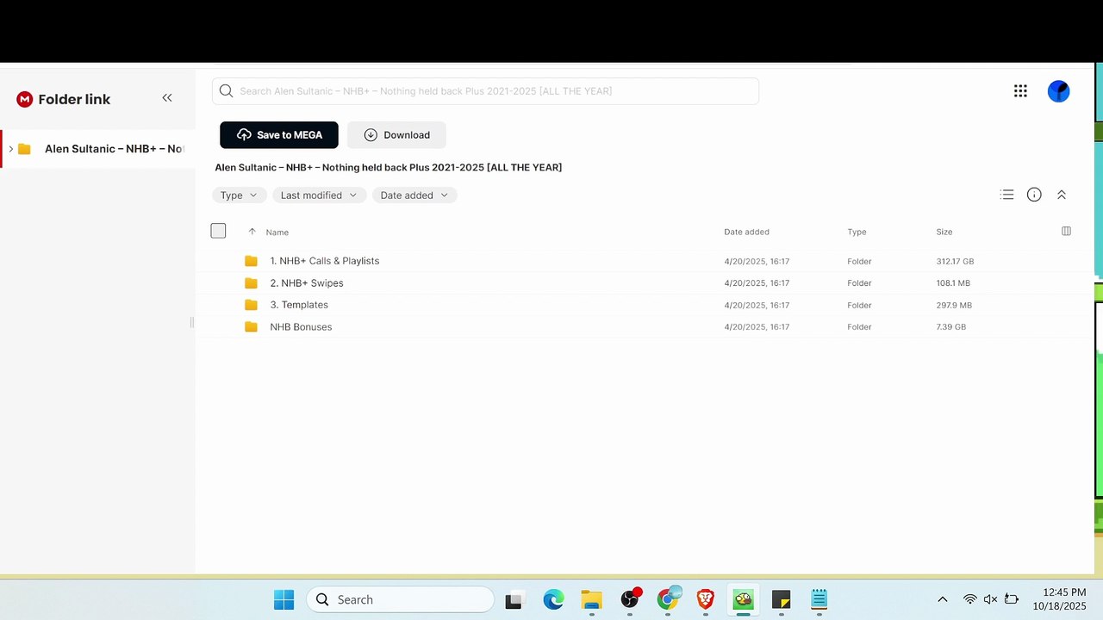The height and width of the screenshot is (620, 1103).
Task: Switch to Chrome in taskbar
Action: coord(669,598)
